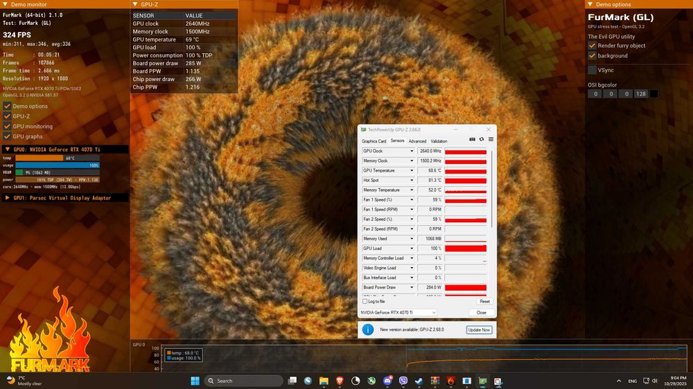Open the Hot Spot sensor dropdown
The height and width of the screenshot is (389, 693).
(x=412, y=180)
